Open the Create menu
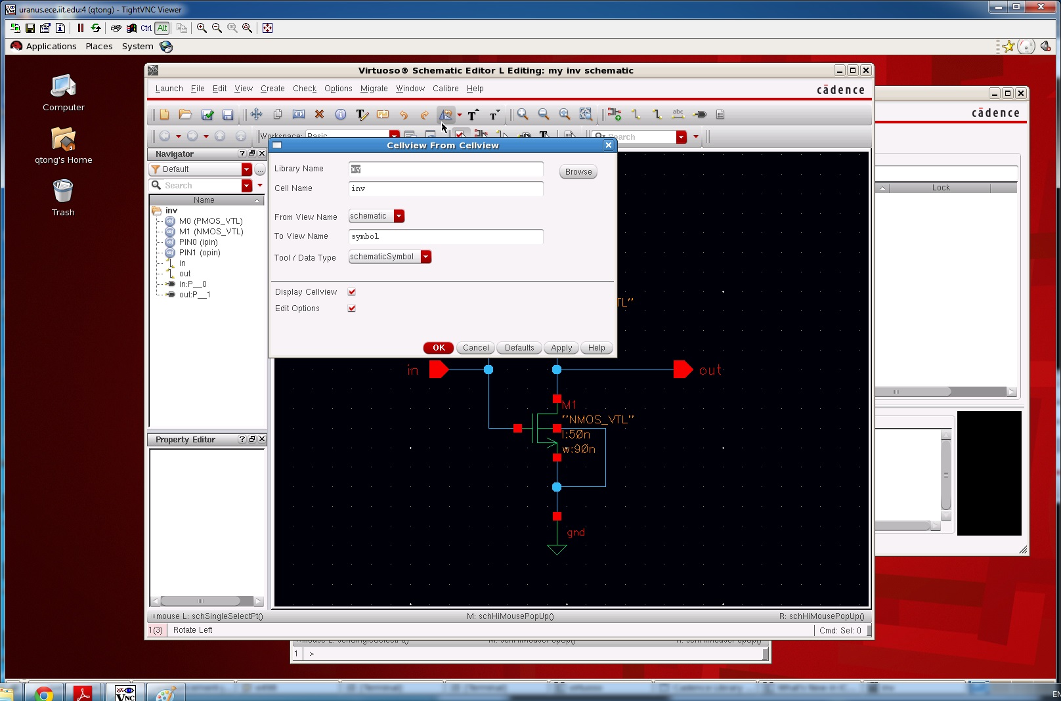The height and width of the screenshot is (701, 1061). 272,89
